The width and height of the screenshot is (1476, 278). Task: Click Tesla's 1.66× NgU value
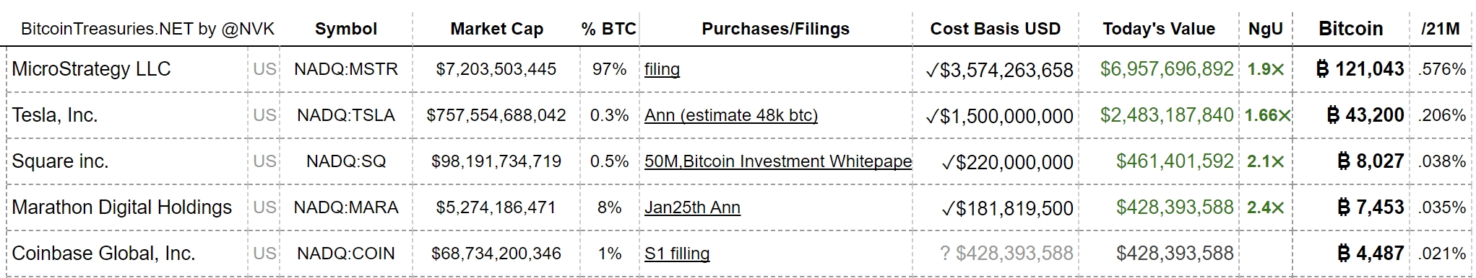click(1266, 115)
